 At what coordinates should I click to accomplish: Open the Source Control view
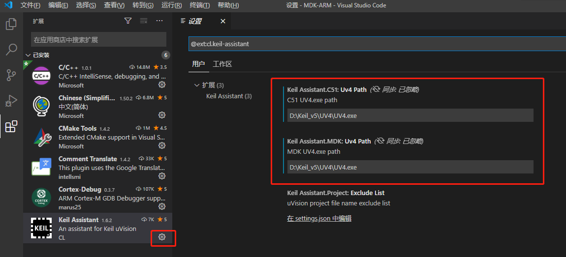pyautogui.click(x=11, y=75)
